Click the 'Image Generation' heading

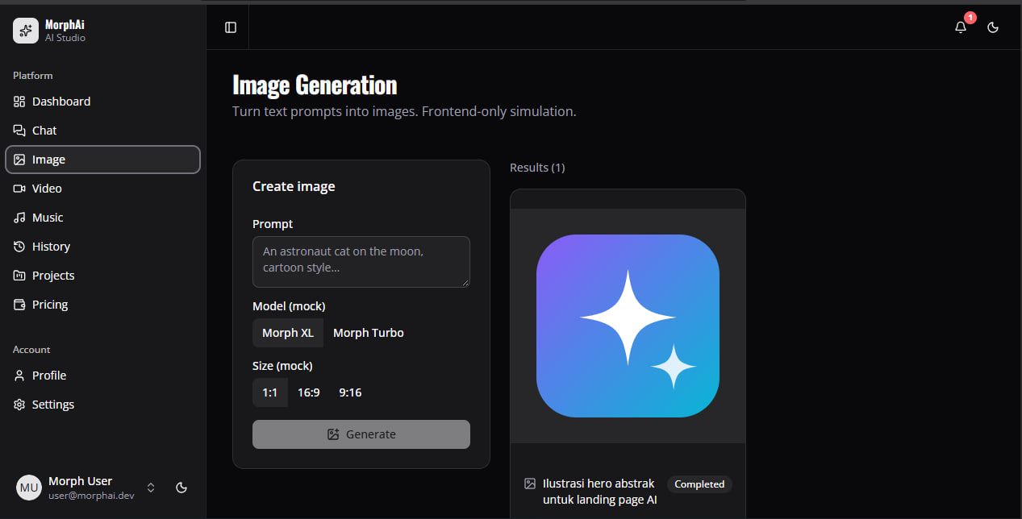[315, 85]
